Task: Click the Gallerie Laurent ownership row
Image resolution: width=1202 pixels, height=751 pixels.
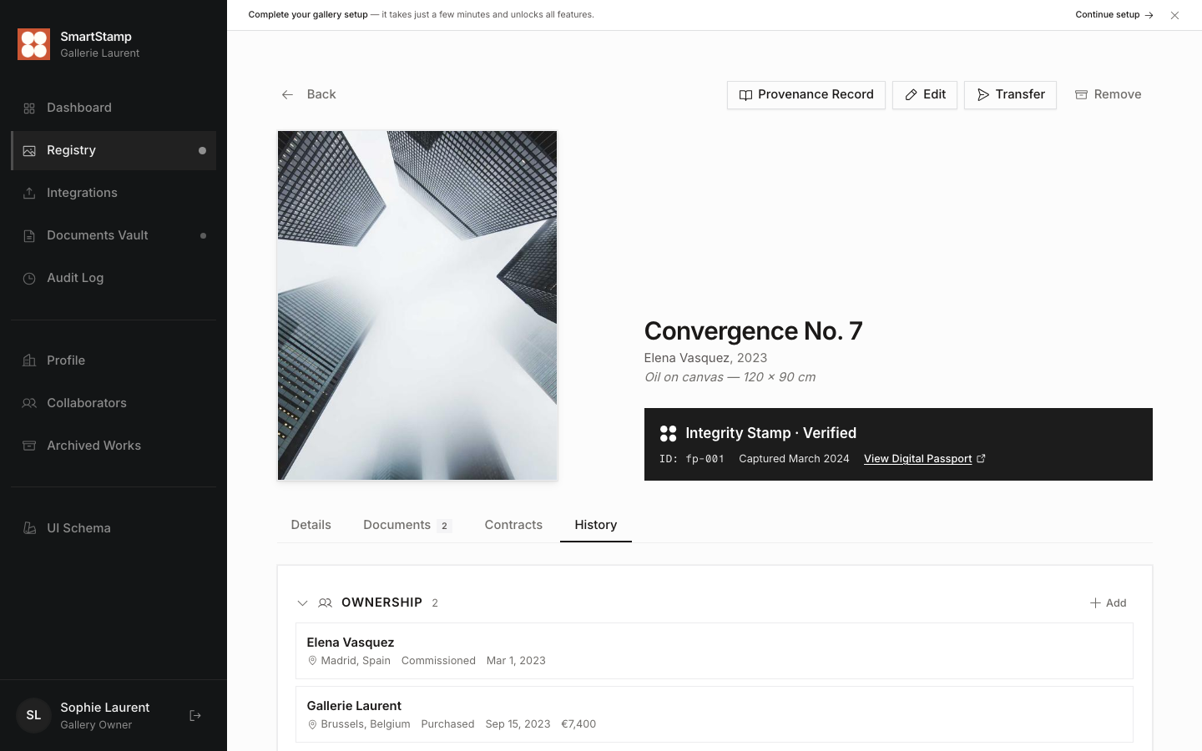Action: point(715,714)
